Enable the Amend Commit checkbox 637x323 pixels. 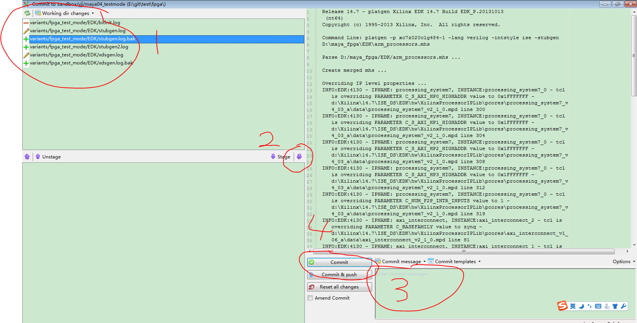pos(310,298)
